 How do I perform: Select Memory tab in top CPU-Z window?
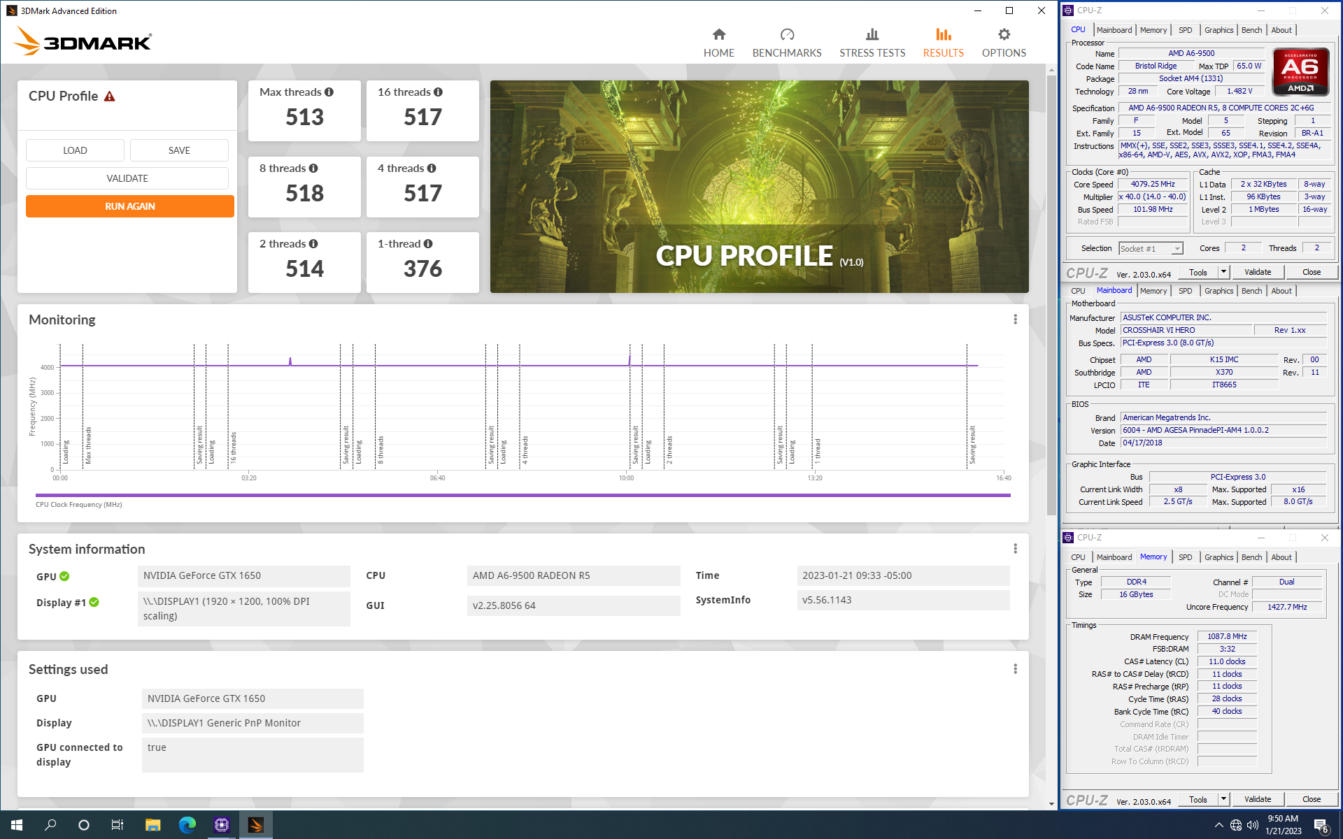pyautogui.click(x=1153, y=30)
